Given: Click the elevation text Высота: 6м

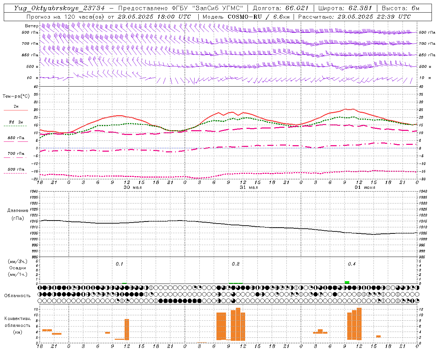Looking at the screenshot, I should (x=400, y=8).
